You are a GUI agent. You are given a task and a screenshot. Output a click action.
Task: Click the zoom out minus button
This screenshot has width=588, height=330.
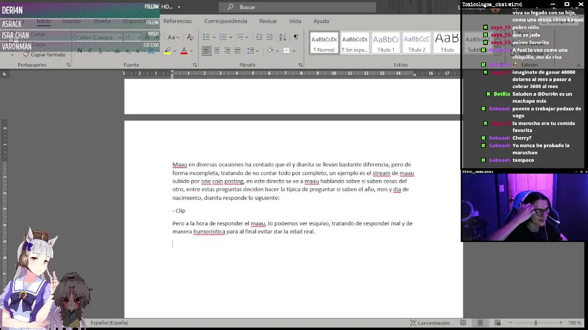[510, 323]
